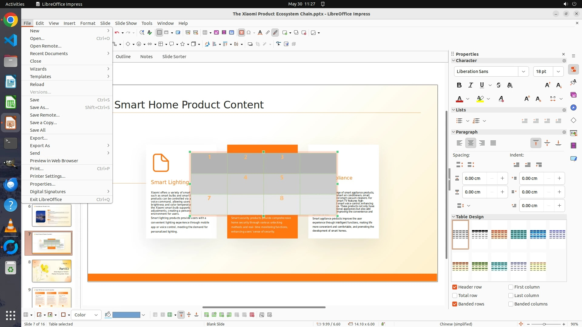Apply justified paragraph alignment

click(493, 143)
